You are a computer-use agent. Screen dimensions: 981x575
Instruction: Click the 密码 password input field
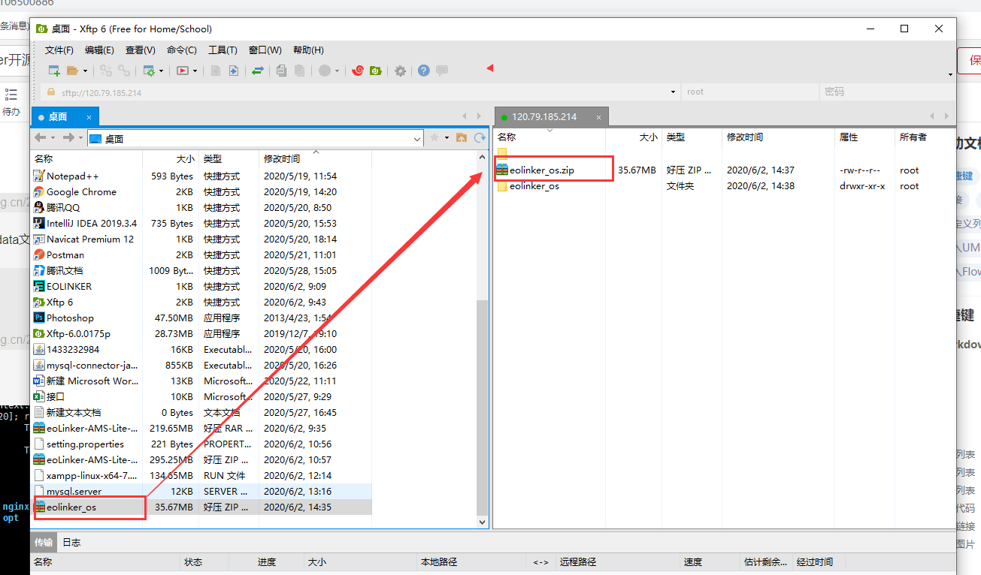point(880,91)
